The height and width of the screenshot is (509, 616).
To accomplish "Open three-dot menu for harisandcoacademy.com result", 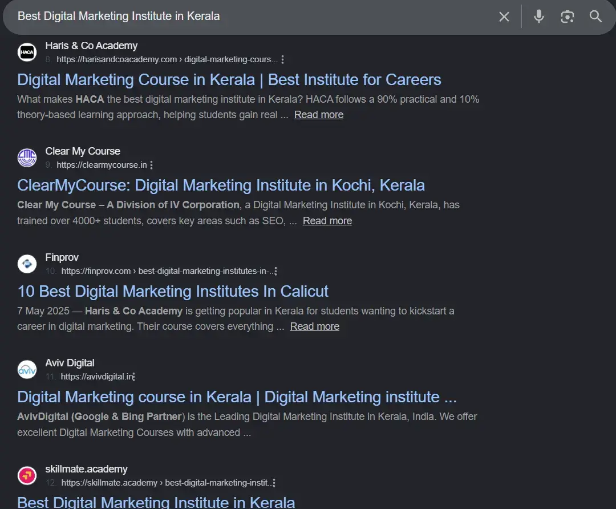I will click(x=282, y=59).
